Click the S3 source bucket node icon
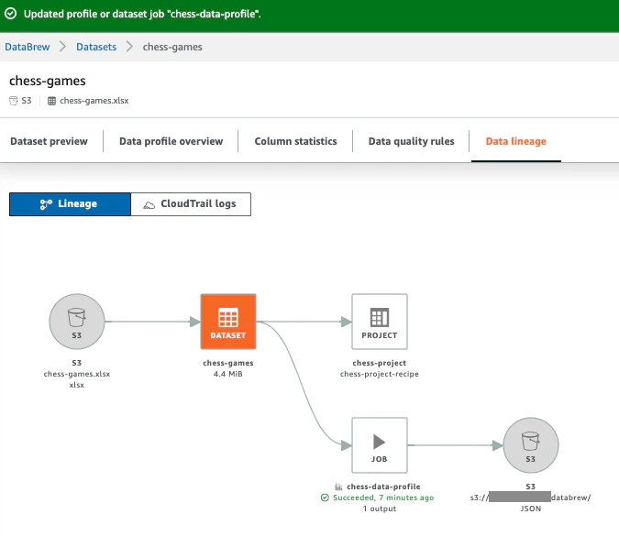Screen dimensions: 619x536 [77, 322]
